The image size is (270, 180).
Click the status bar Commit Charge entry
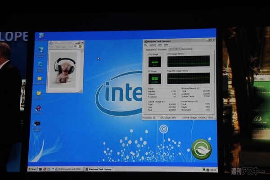point(199,117)
